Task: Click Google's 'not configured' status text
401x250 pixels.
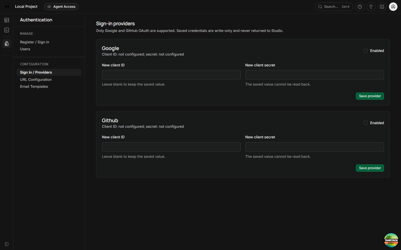Action: tap(143, 54)
